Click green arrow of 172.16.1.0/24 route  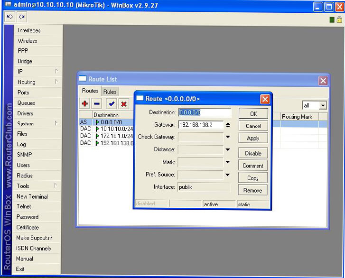pyautogui.click(x=97, y=136)
